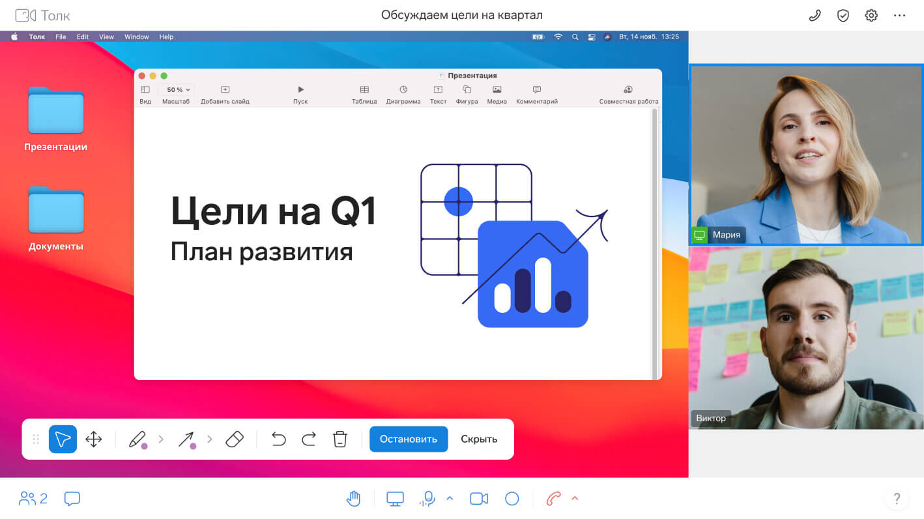Click the slide chart illustration
Viewport: 924px width, 519px height.
[514, 246]
